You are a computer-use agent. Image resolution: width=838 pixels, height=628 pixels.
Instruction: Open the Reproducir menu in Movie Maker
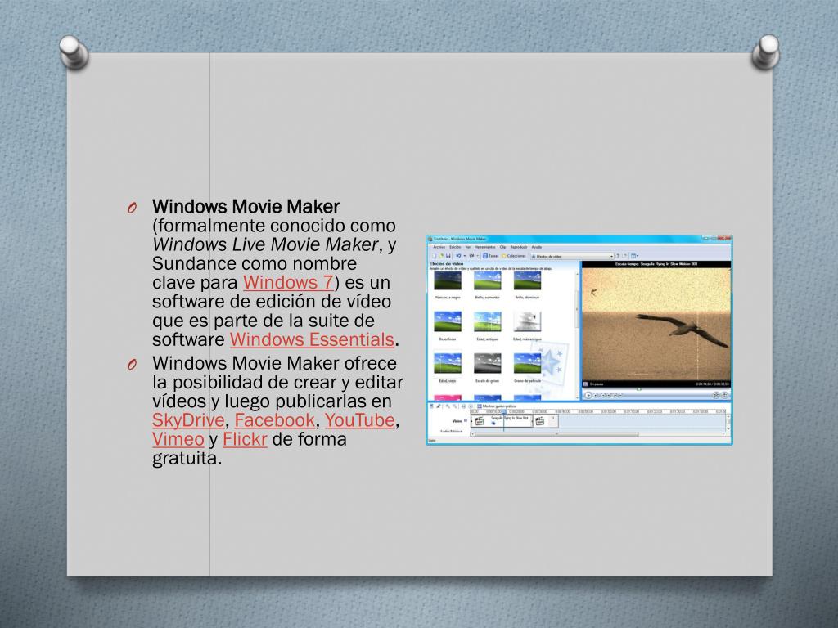[518, 247]
